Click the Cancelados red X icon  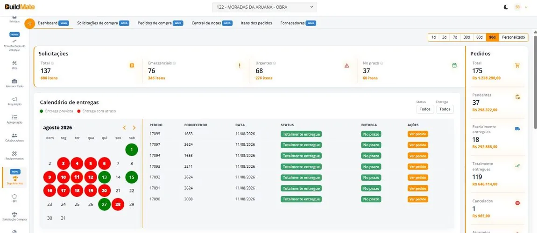[x=517, y=203]
